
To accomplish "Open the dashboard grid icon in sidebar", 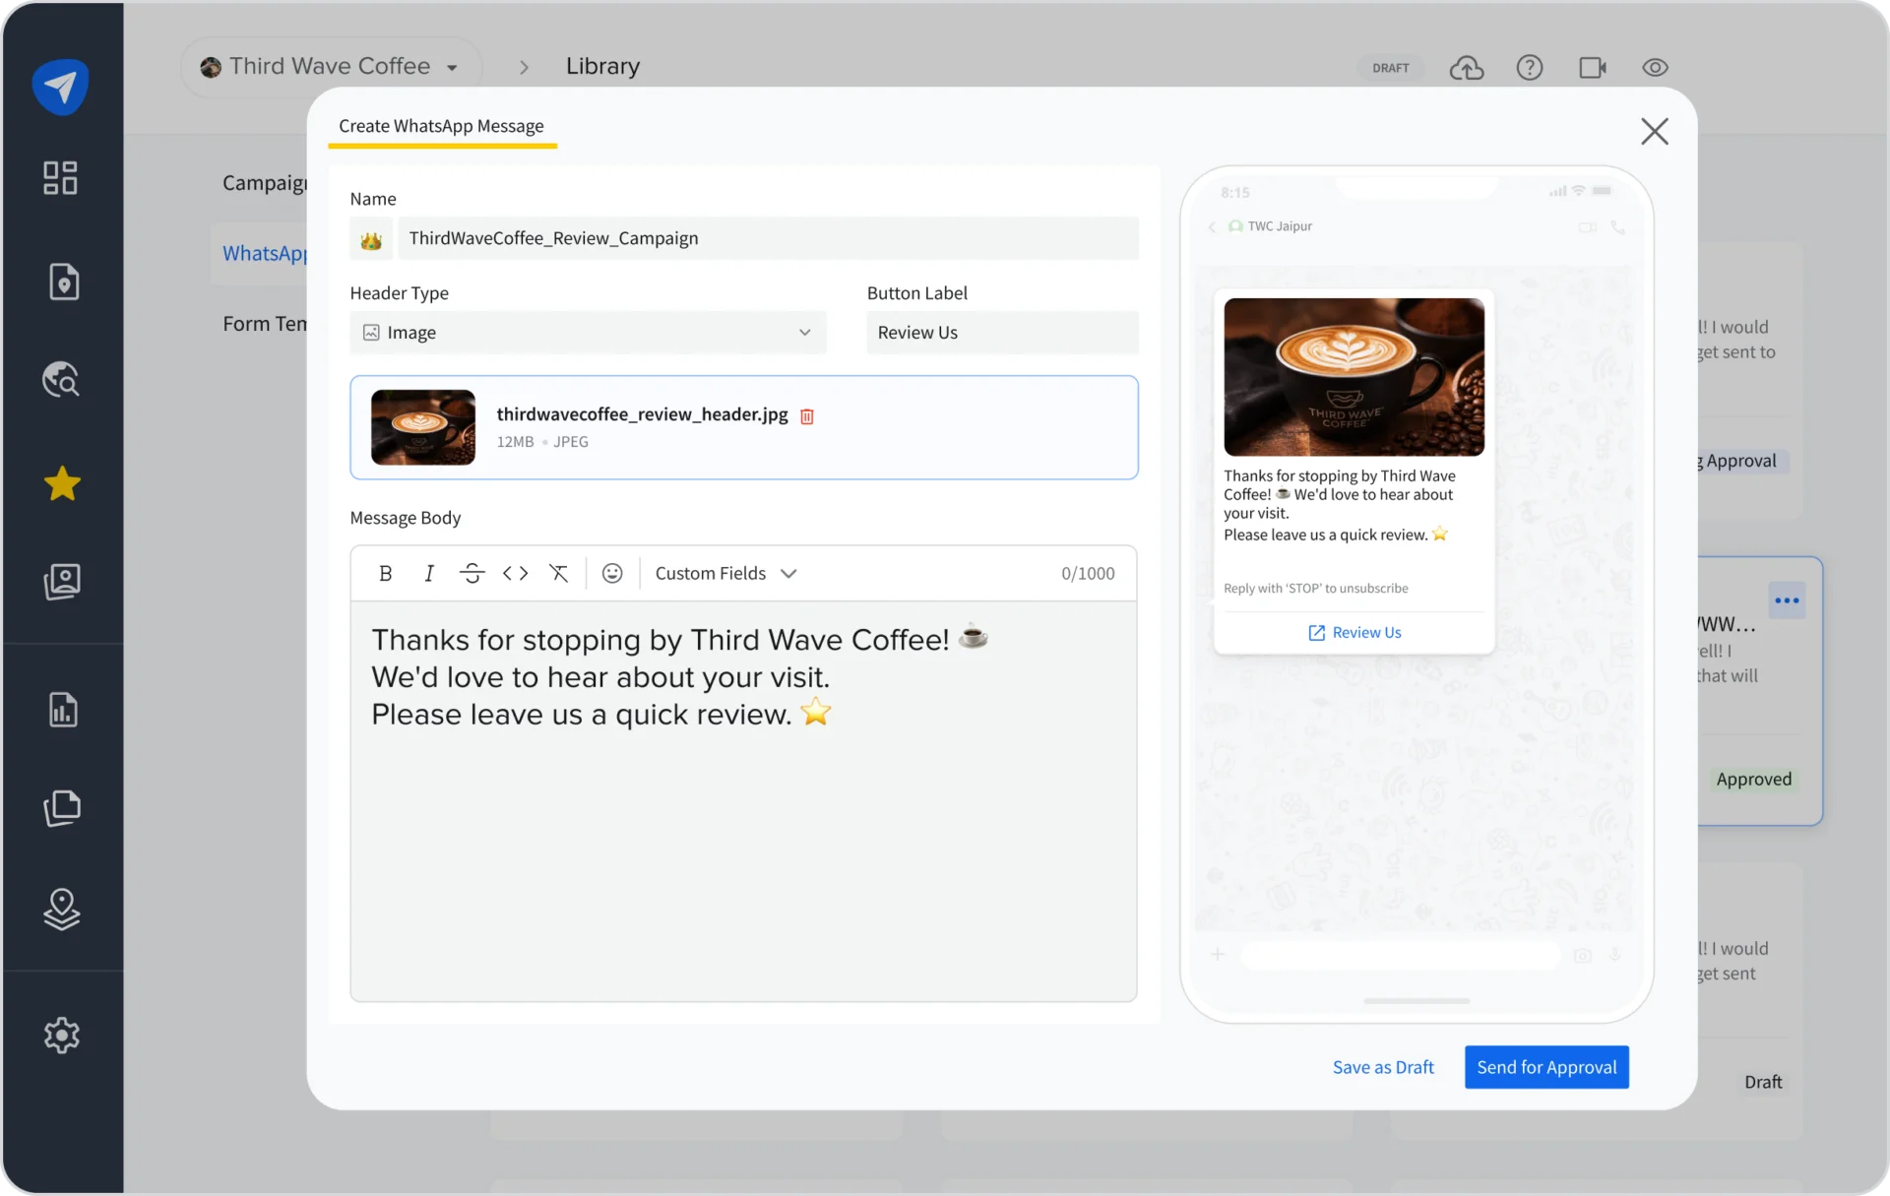I will [x=61, y=178].
